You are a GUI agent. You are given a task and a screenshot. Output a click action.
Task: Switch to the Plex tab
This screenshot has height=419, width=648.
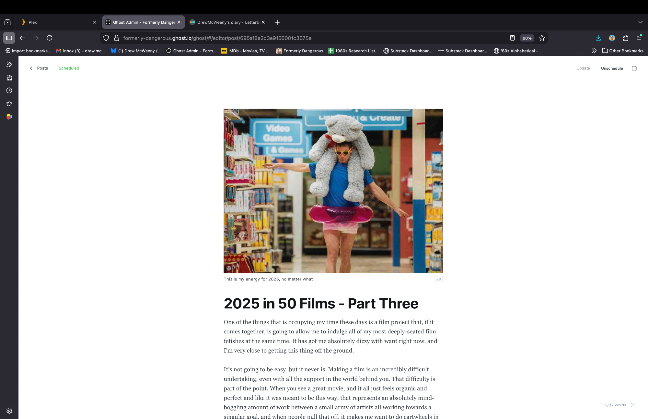tap(55, 22)
